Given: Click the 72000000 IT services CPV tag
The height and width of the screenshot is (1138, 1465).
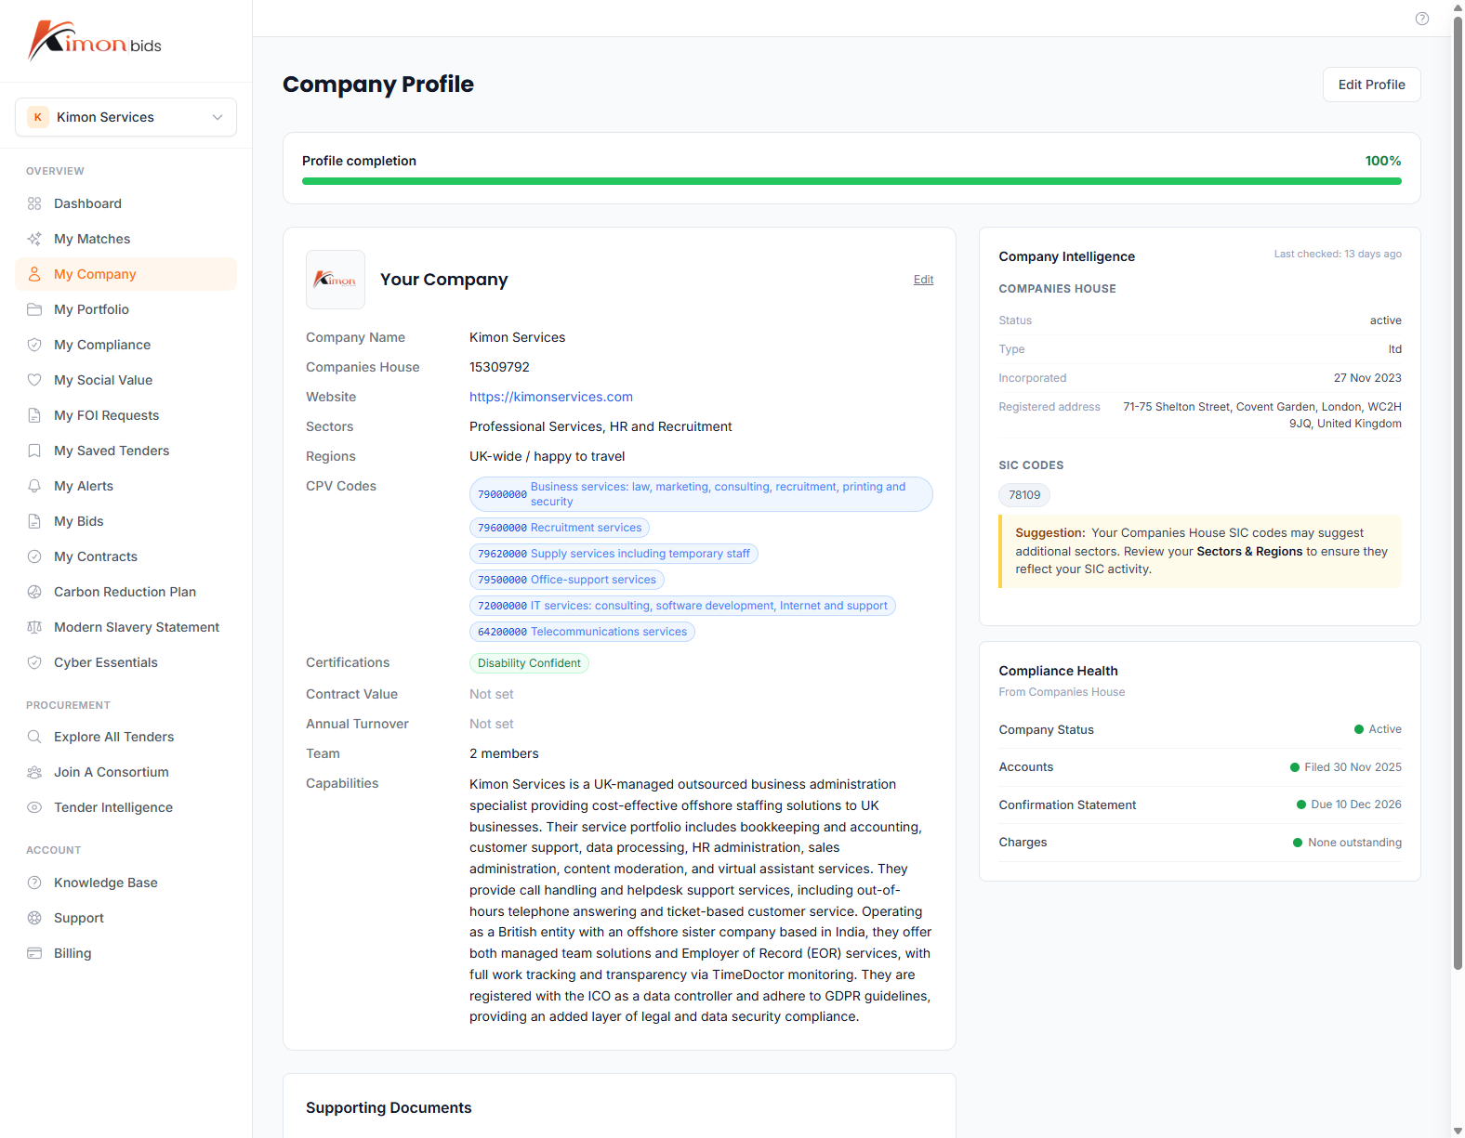Looking at the screenshot, I should click(682, 606).
